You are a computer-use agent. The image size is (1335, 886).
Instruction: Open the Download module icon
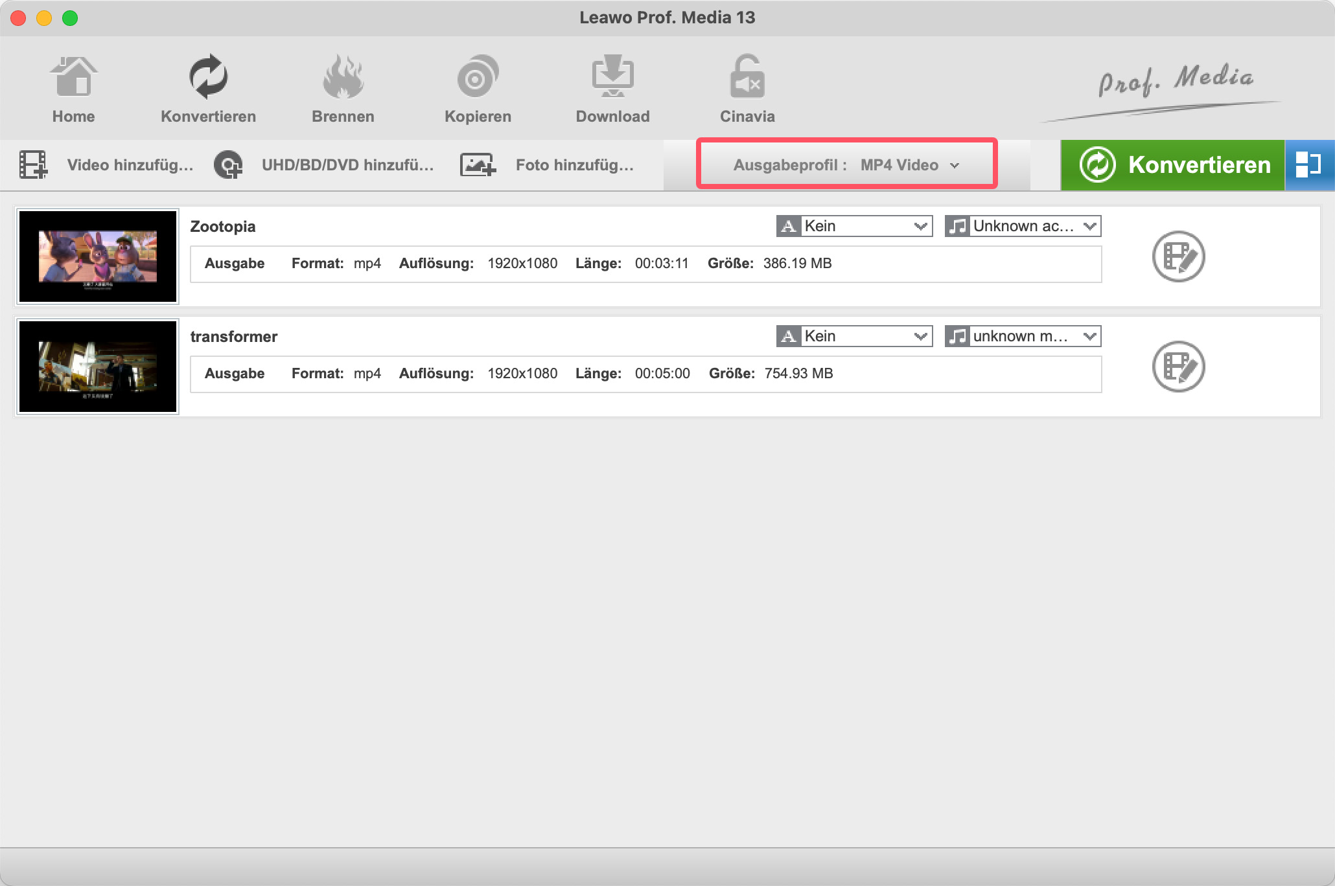click(612, 76)
